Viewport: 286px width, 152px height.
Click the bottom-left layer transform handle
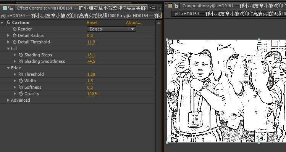167,142
